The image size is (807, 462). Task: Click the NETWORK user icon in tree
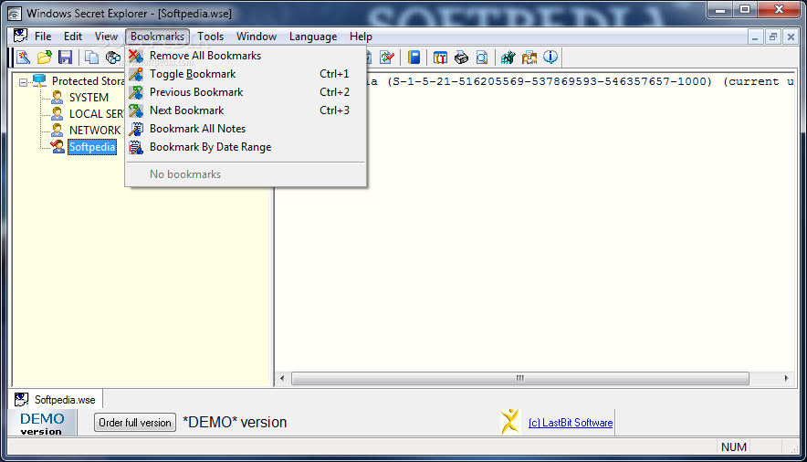(x=58, y=131)
